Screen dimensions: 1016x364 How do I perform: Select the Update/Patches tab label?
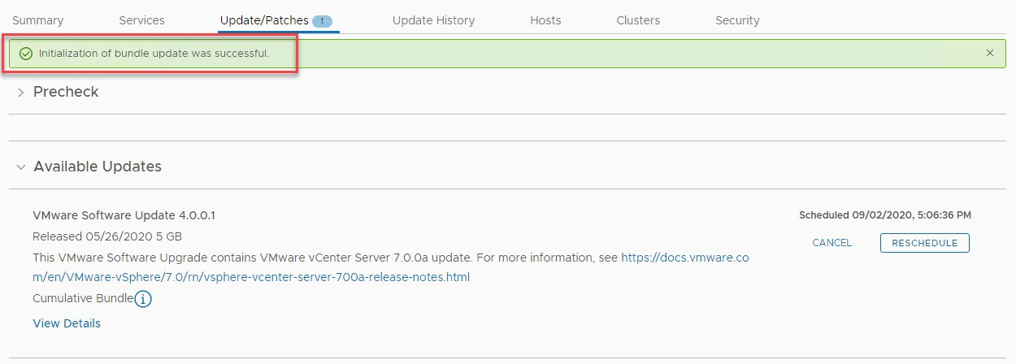pos(264,20)
